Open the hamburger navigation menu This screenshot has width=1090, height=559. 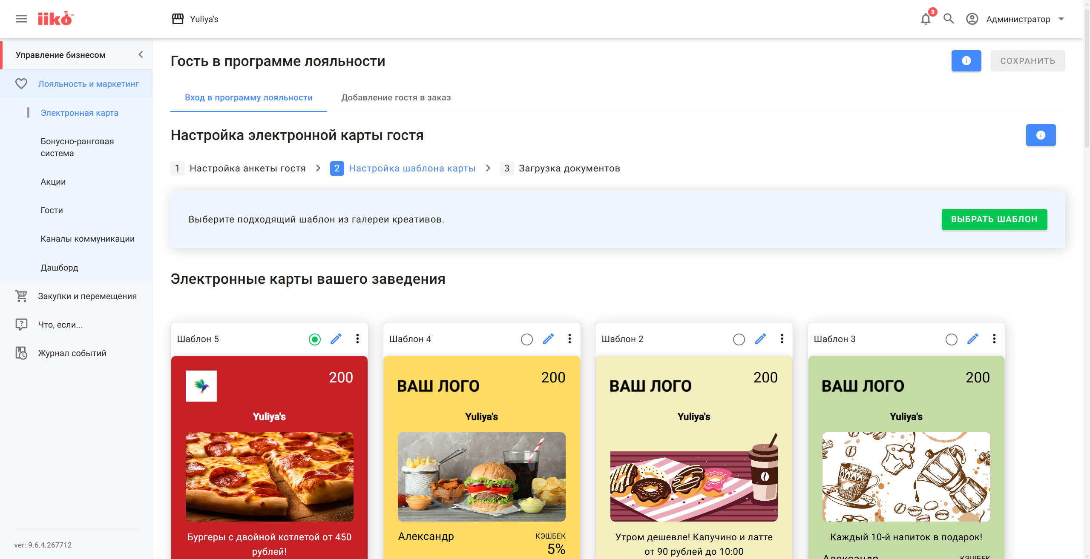click(21, 19)
